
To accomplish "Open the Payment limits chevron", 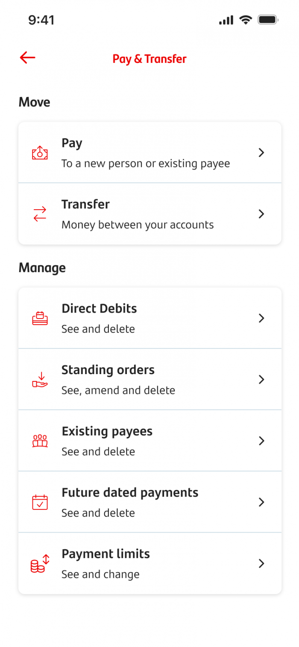I will pyautogui.click(x=261, y=563).
